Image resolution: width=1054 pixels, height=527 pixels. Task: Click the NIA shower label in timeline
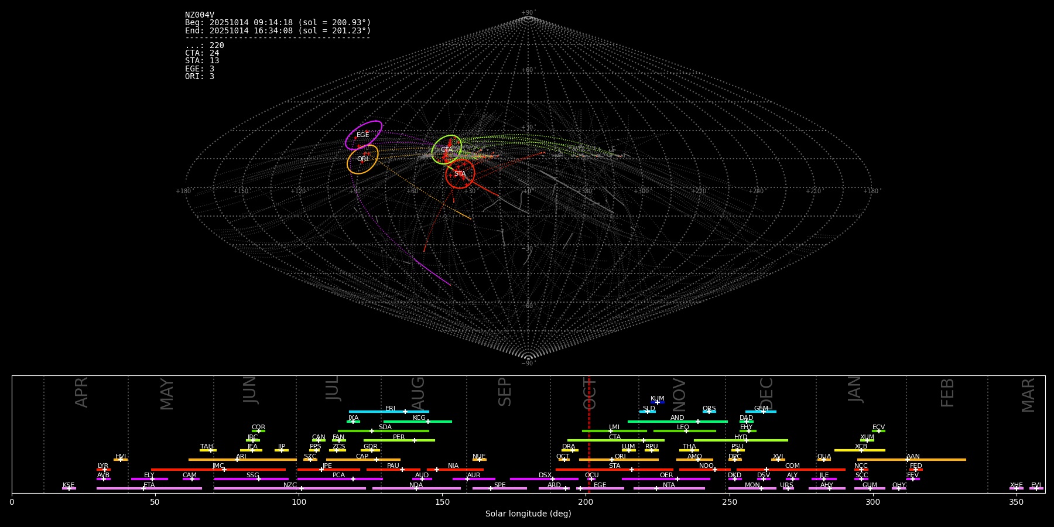point(453,466)
